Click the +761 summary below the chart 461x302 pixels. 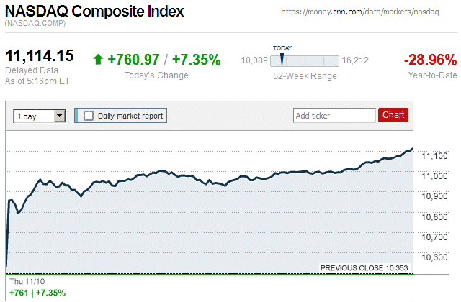pyautogui.click(x=19, y=293)
